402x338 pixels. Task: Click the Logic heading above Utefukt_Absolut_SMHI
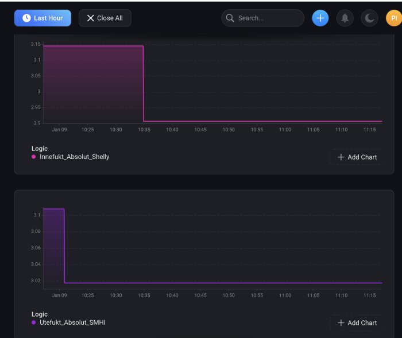[x=40, y=314]
